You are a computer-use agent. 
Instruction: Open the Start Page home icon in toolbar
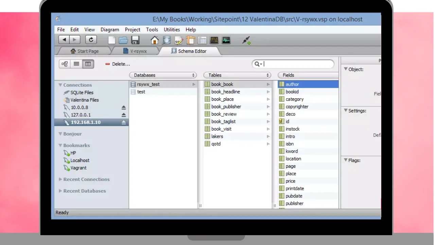155,40
